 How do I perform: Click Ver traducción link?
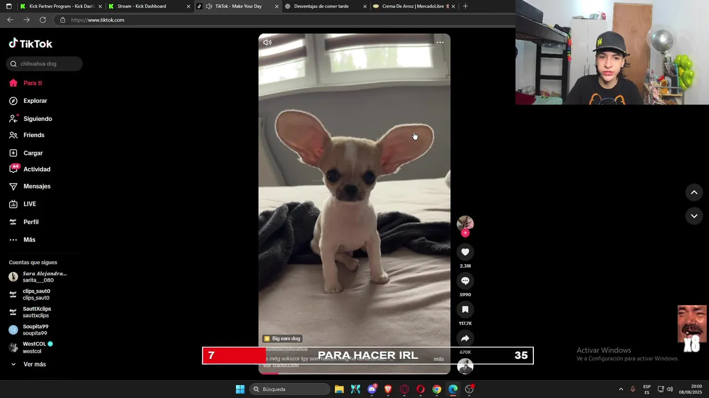pyautogui.click(x=281, y=365)
